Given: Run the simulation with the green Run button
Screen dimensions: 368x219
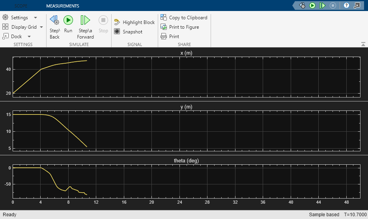Looking at the screenshot, I should tap(68, 24).
